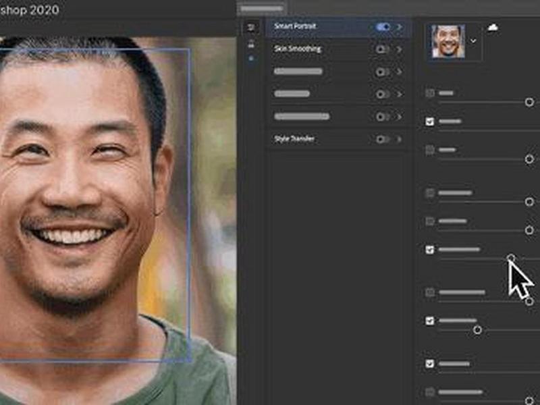
Task: Click the filter list icon left of Smart Portrait
Action: pyautogui.click(x=251, y=27)
